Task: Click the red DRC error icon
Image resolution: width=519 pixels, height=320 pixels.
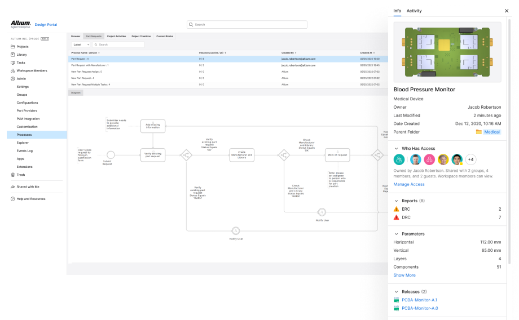Action: click(x=397, y=217)
